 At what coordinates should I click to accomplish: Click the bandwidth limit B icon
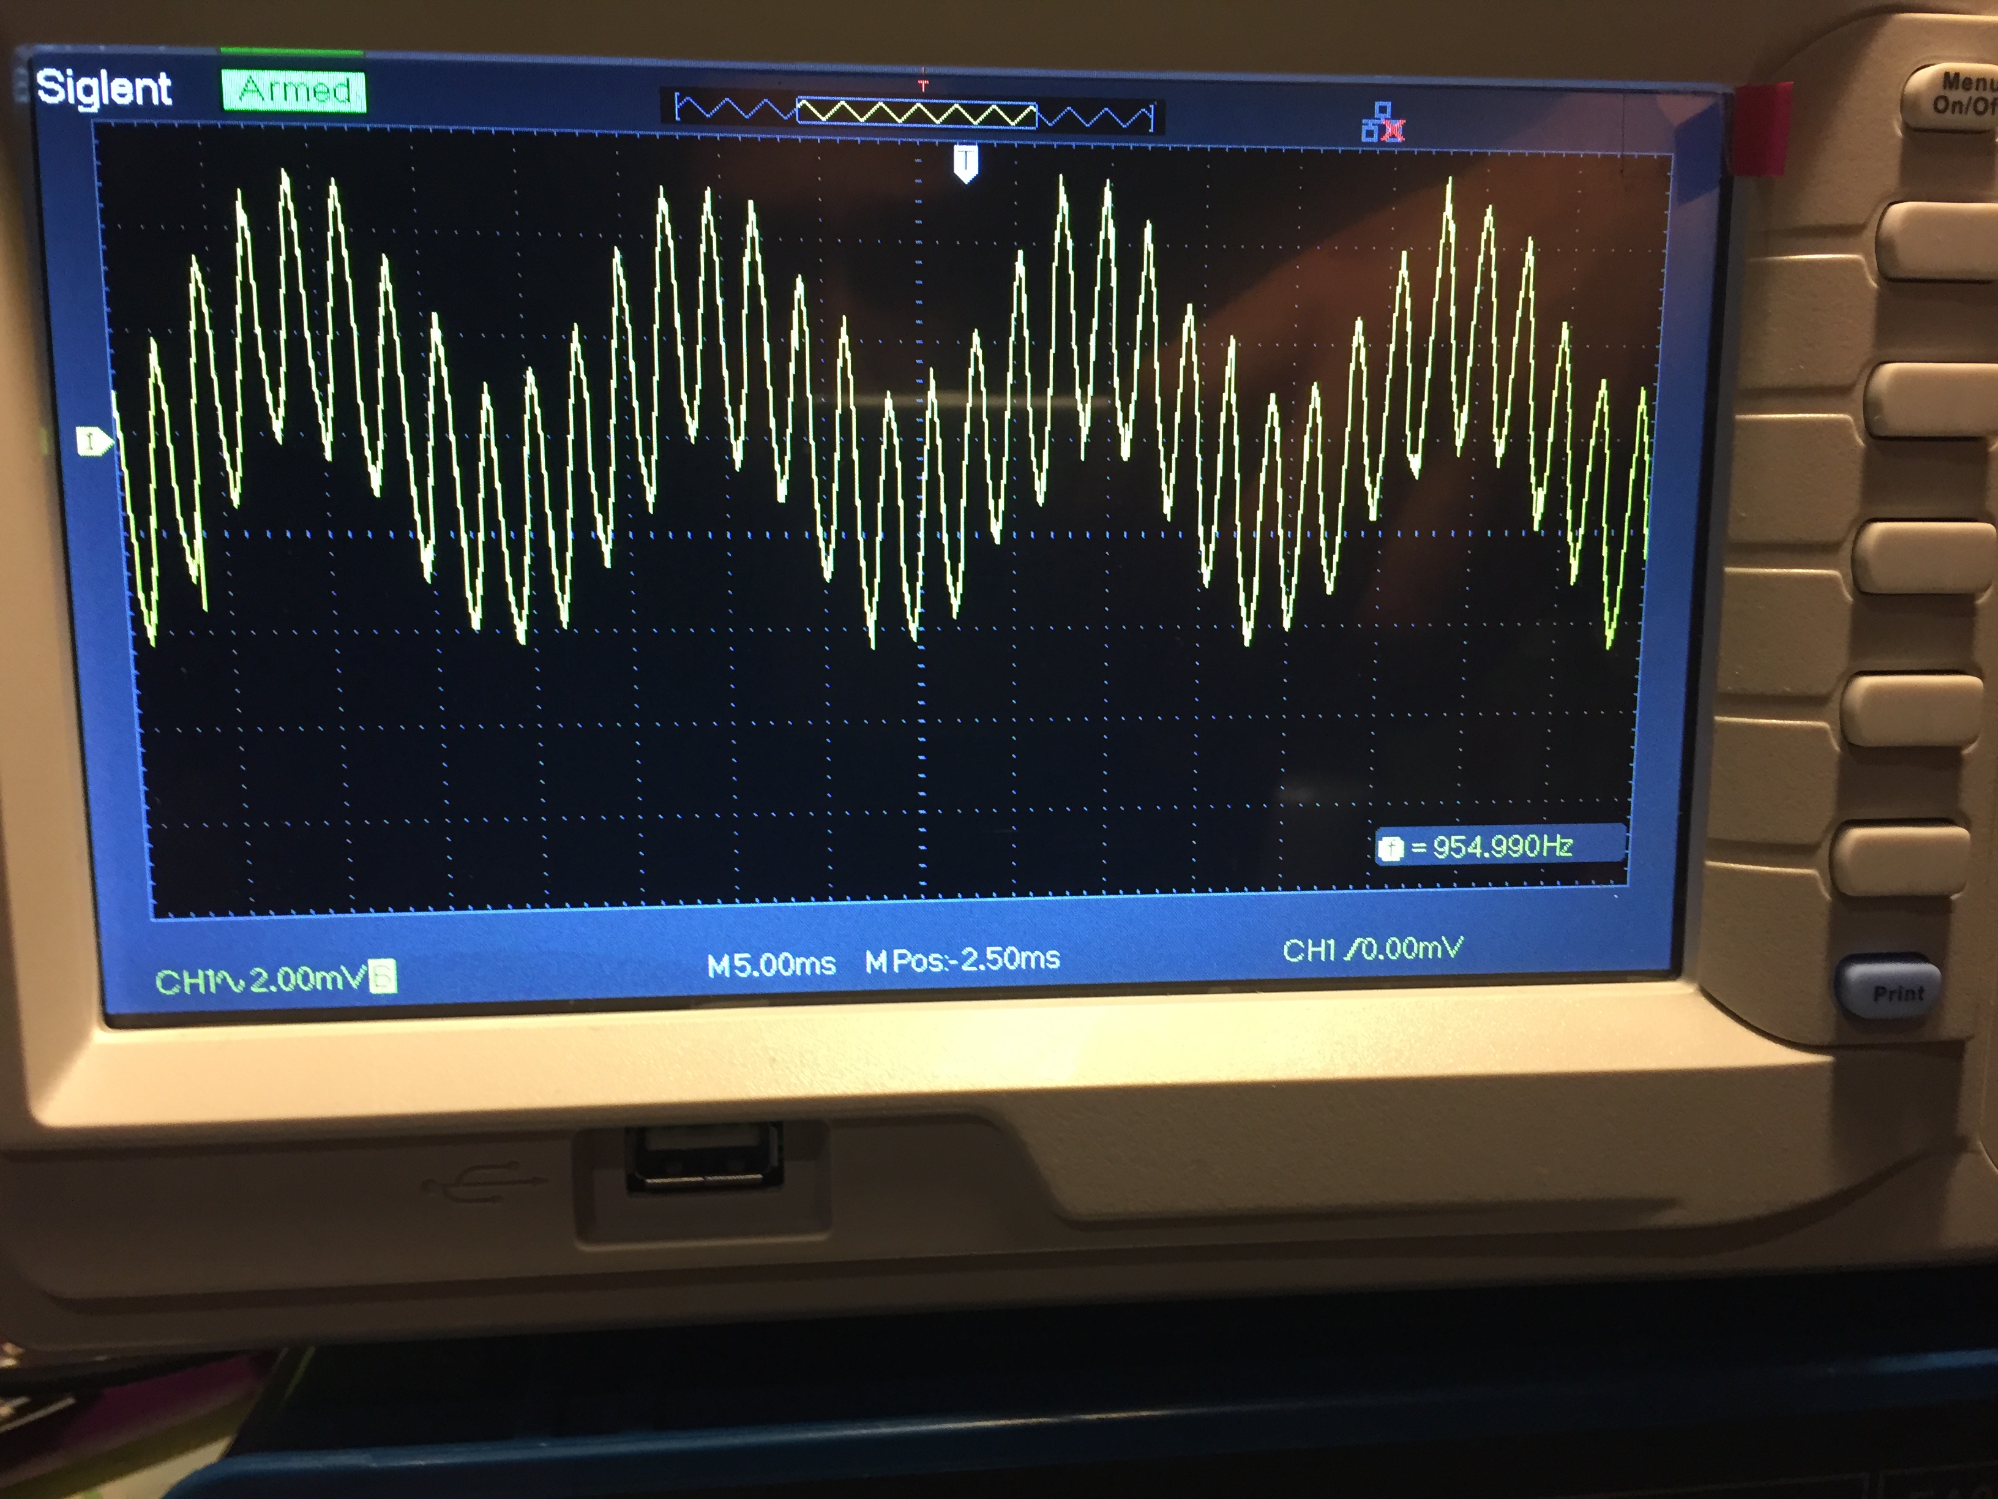(383, 978)
